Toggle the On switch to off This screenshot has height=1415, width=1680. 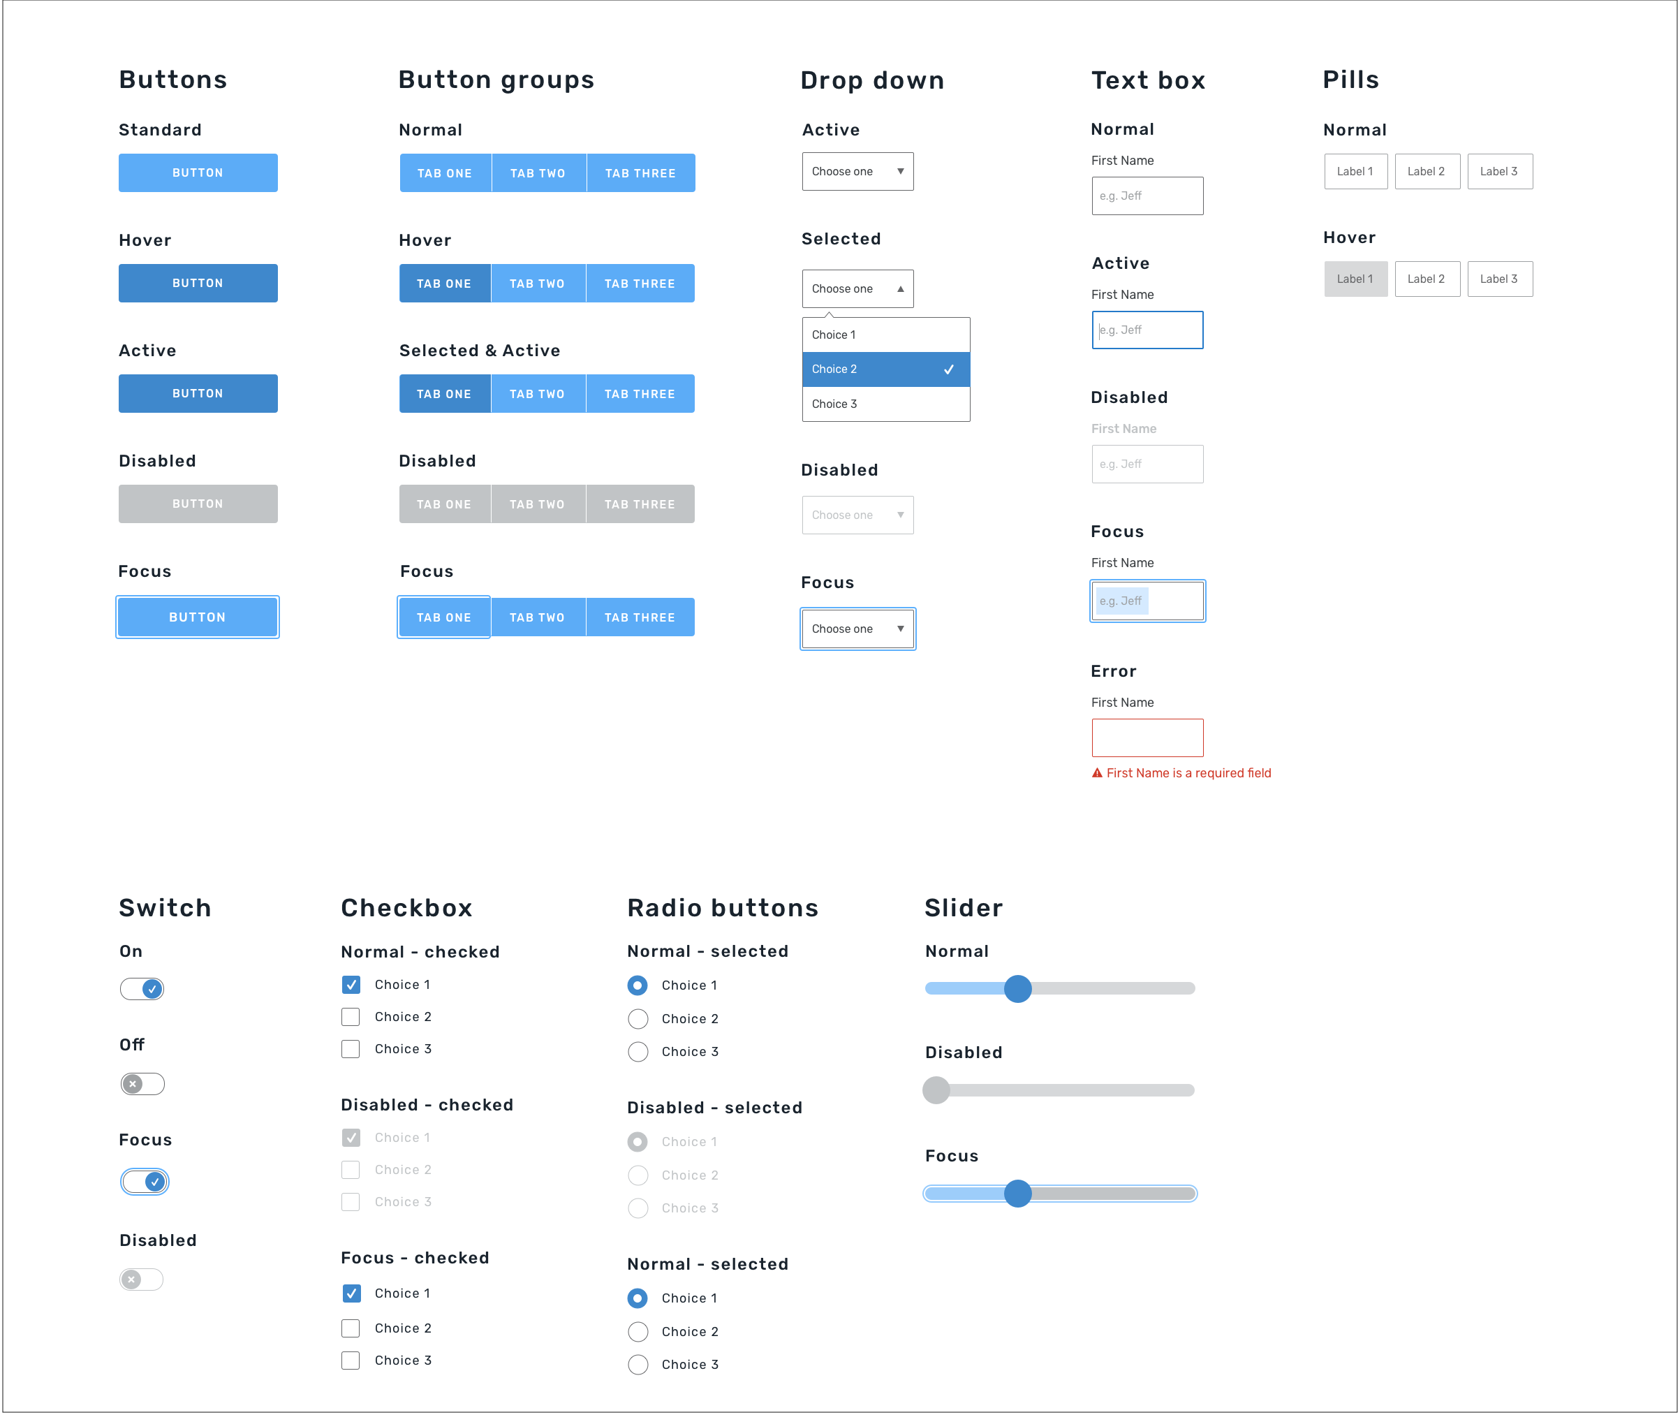[140, 988]
